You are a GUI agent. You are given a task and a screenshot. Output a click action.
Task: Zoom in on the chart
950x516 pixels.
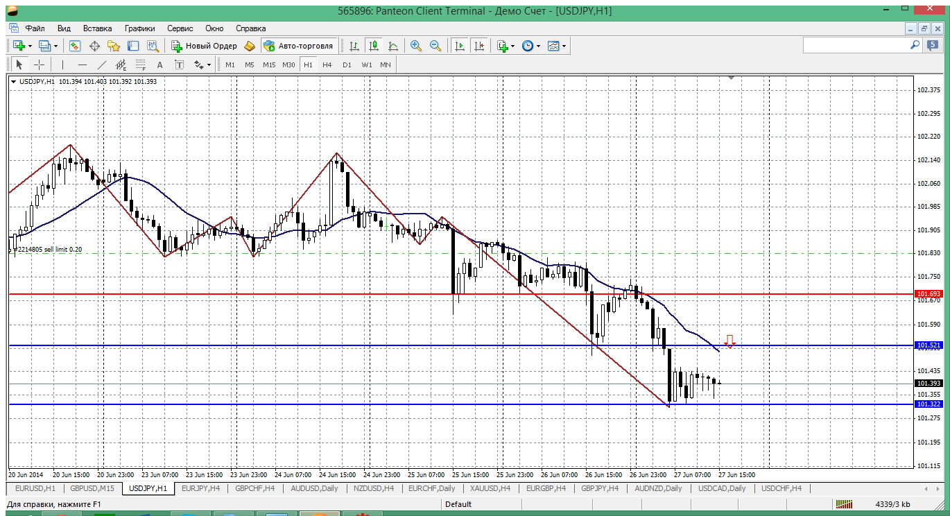point(416,46)
